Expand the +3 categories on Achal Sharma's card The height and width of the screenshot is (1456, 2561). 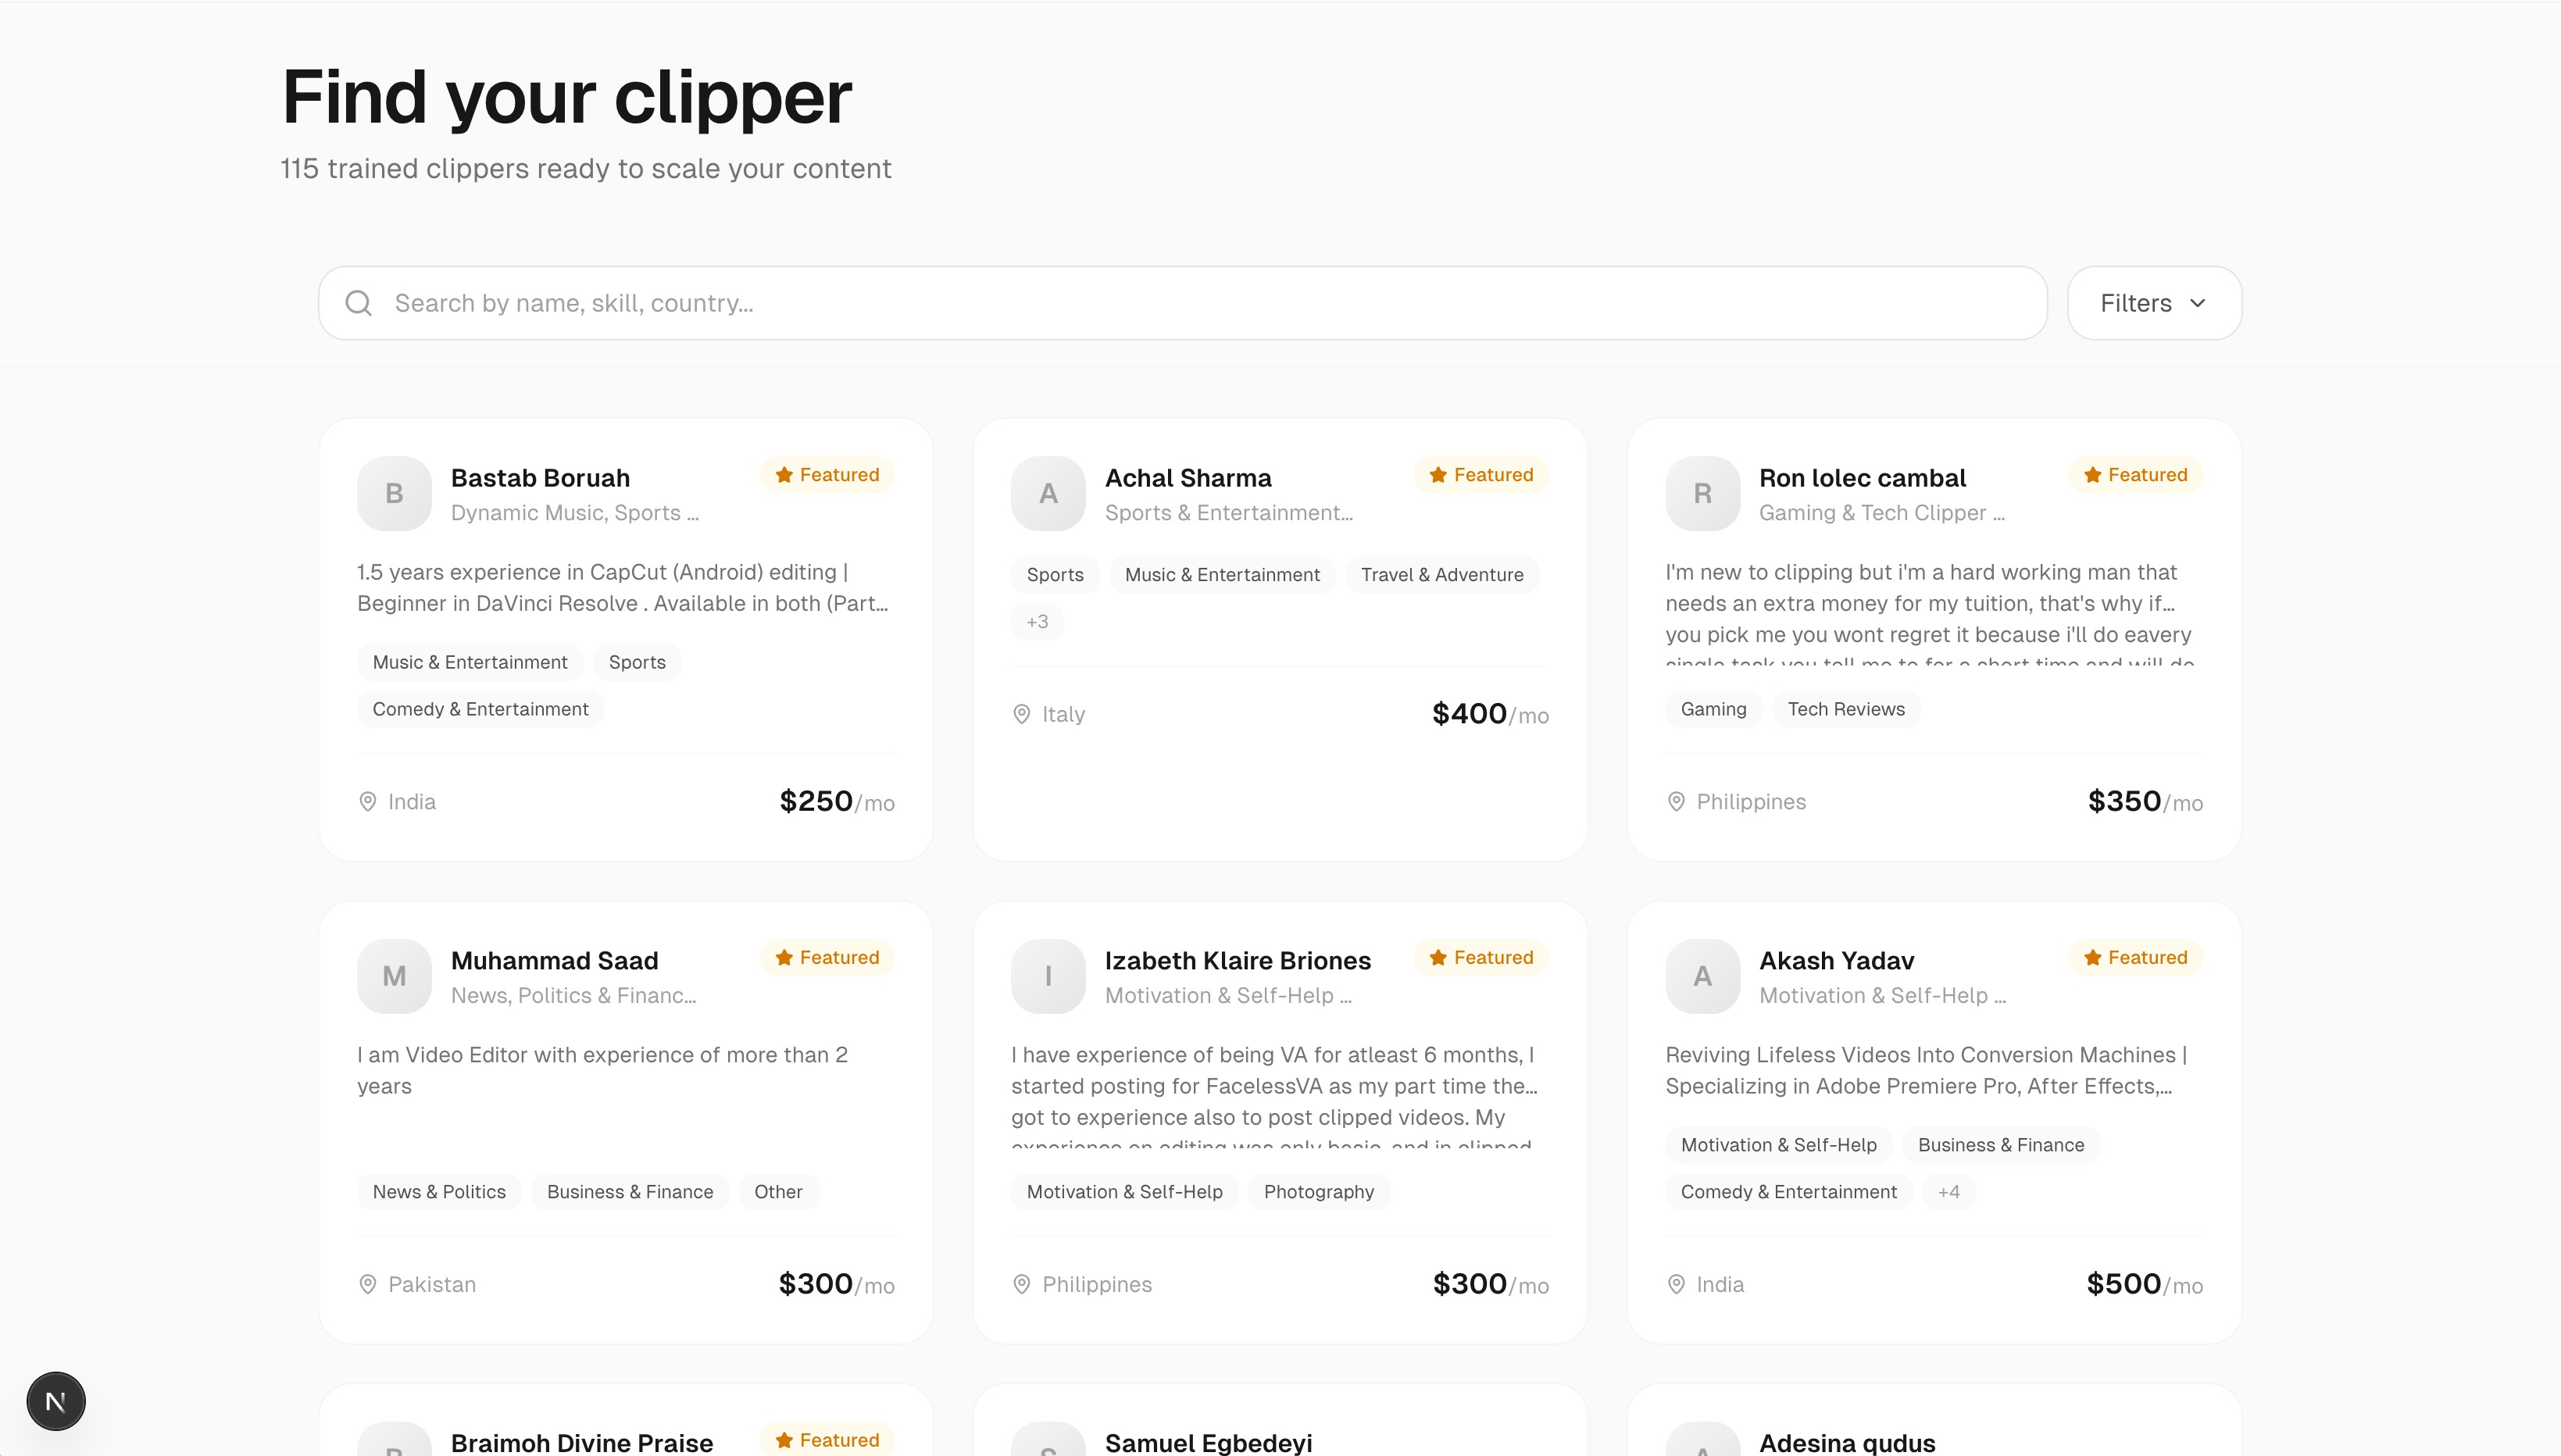pyautogui.click(x=1038, y=621)
